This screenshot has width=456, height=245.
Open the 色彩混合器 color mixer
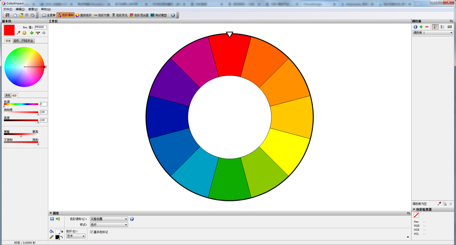coord(139,15)
